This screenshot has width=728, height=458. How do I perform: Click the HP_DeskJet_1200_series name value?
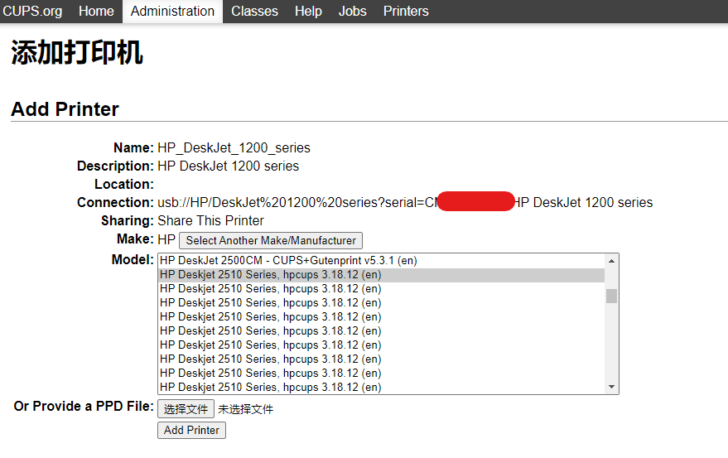coord(234,148)
